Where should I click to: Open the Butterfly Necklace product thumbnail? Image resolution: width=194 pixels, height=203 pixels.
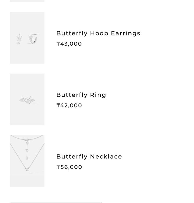(x=27, y=161)
